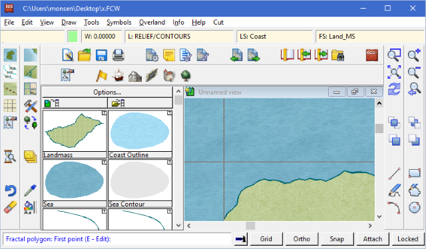The image size is (426, 249).
Task: Click the Erase tool icon
Action: coord(11,207)
